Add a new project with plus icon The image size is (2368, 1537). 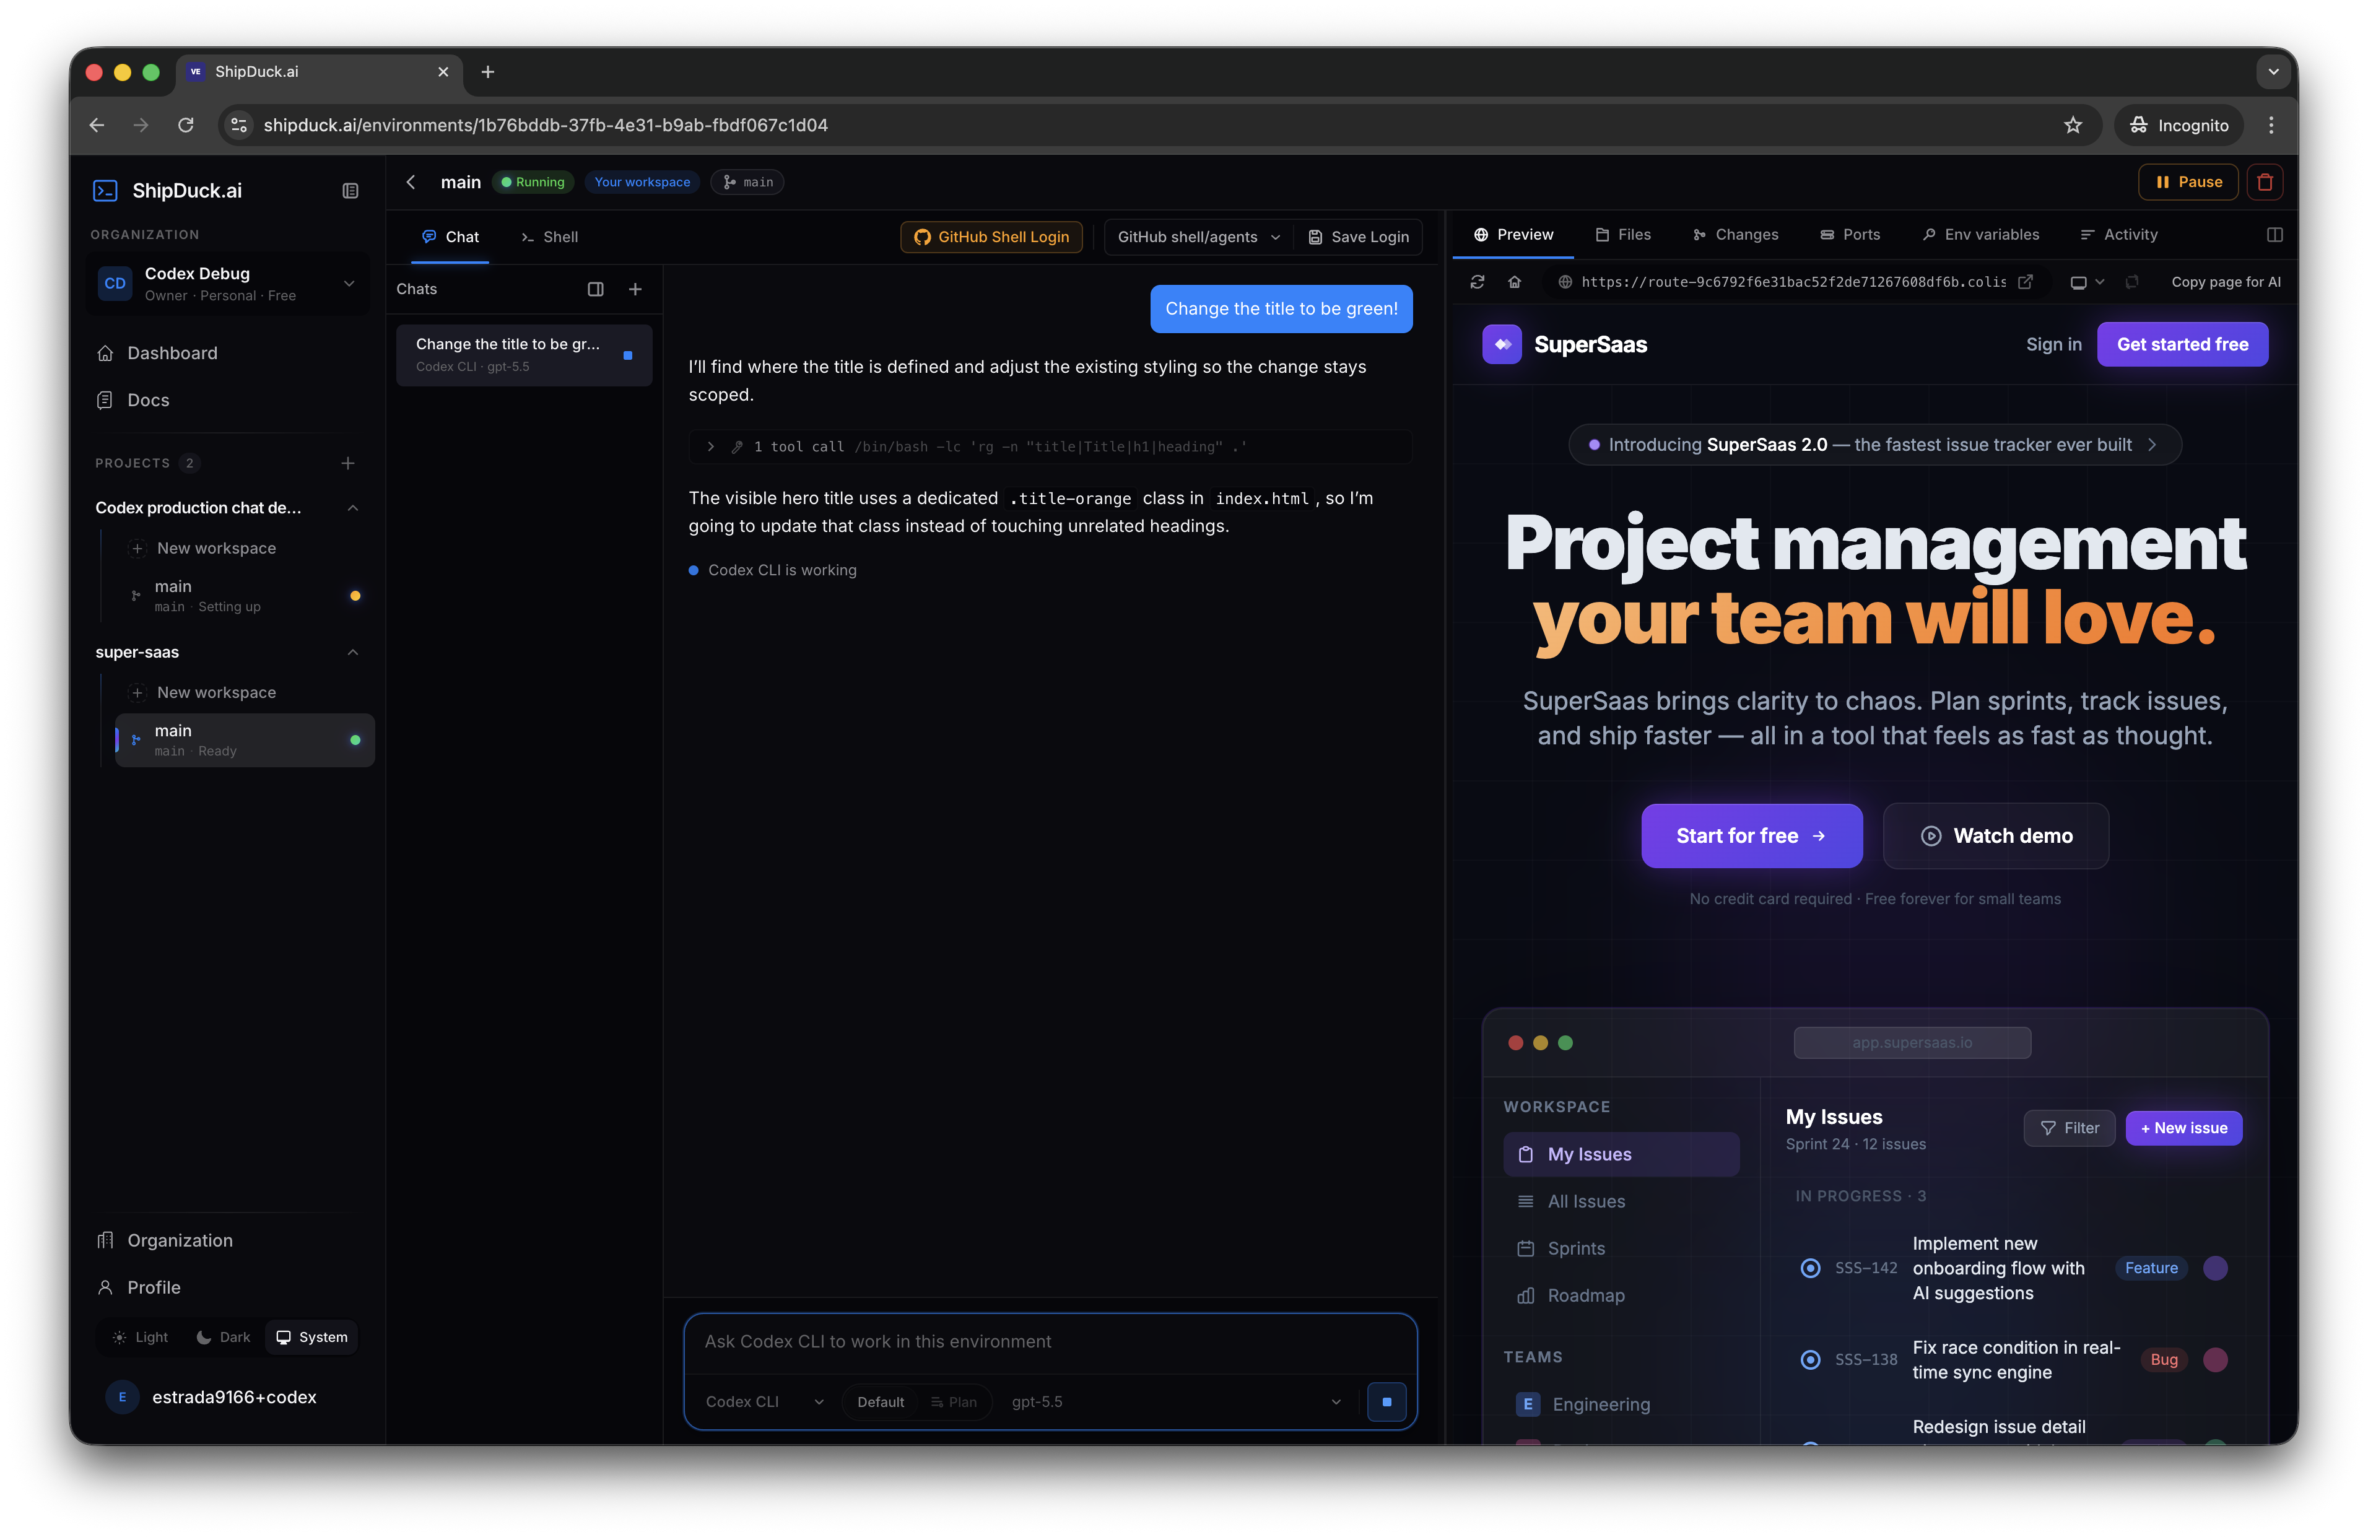(348, 463)
